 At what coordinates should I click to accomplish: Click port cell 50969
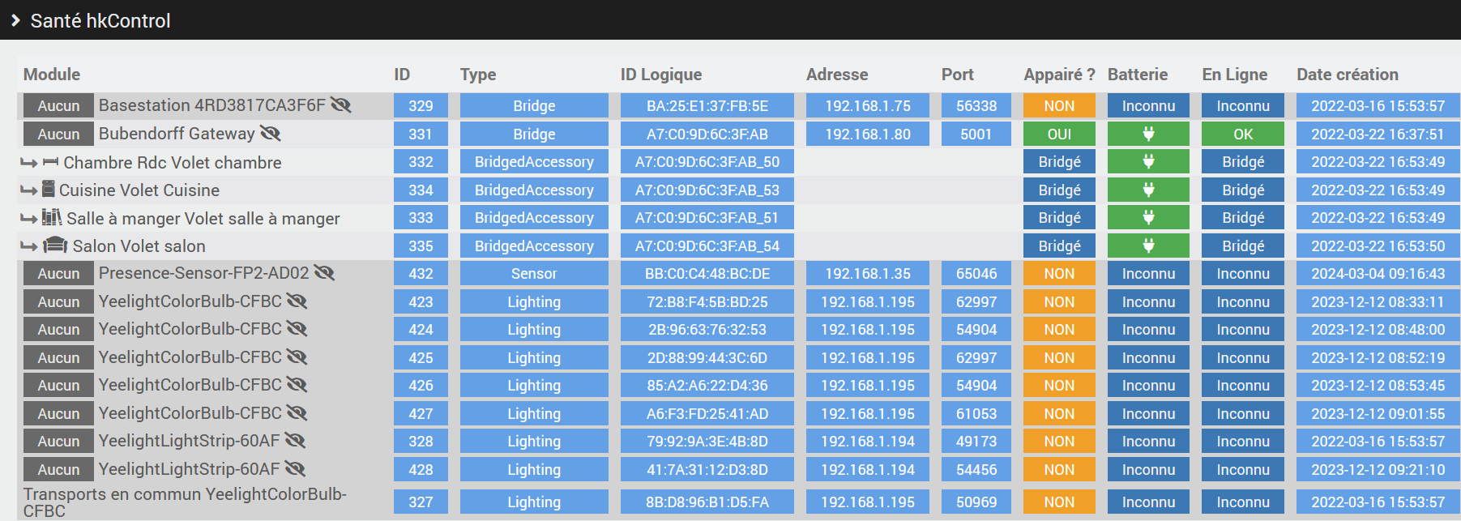coord(976,502)
